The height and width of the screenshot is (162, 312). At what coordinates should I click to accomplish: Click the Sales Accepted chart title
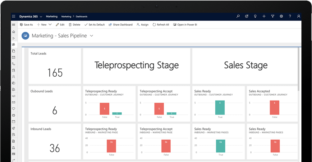point(259,91)
